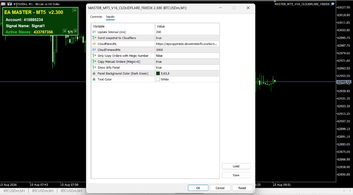
Task: Minimize the EA MASTER info panel
Action: [x=75, y=10]
